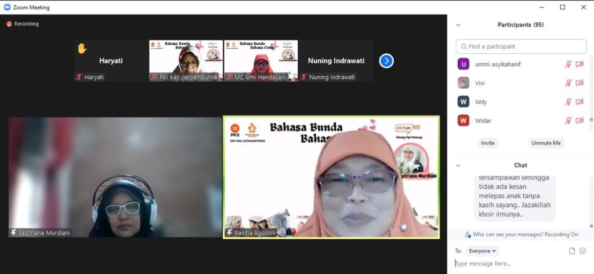Image resolution: width=594 pixels, height=274 pixels.
Task: Click the Invite button
Action: (x=487, y=143)
